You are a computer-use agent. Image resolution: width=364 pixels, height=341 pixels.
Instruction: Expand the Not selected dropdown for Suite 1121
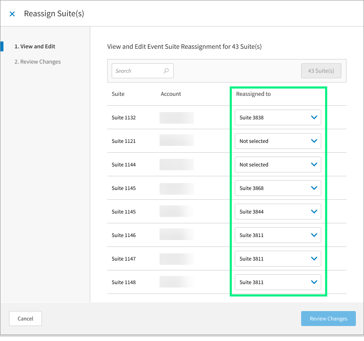coord(278,141)
